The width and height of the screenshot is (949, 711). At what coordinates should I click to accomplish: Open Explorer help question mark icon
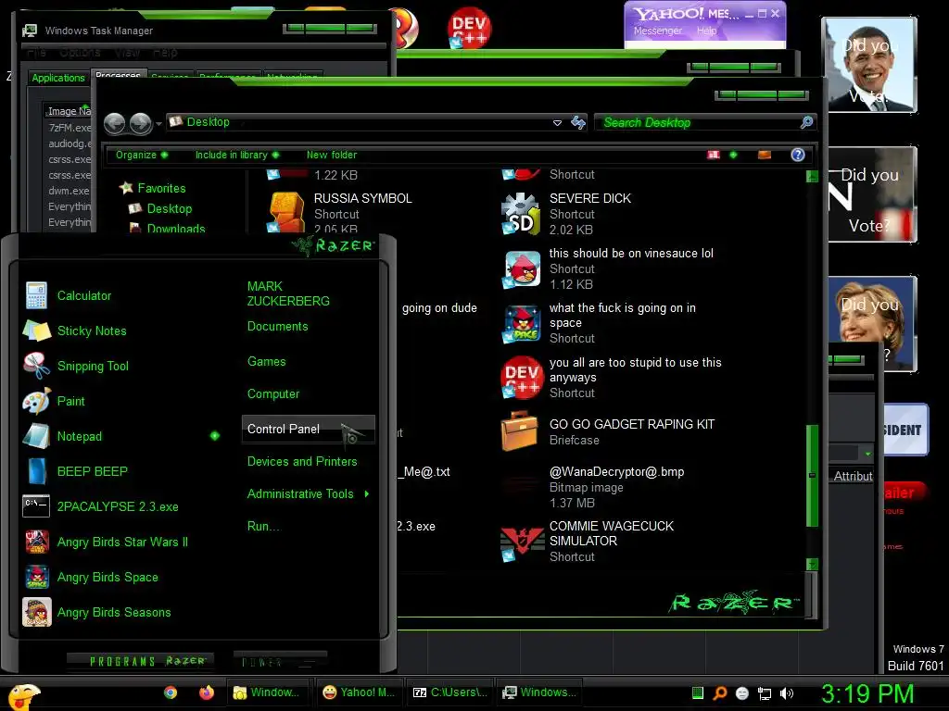pos(798,155)
